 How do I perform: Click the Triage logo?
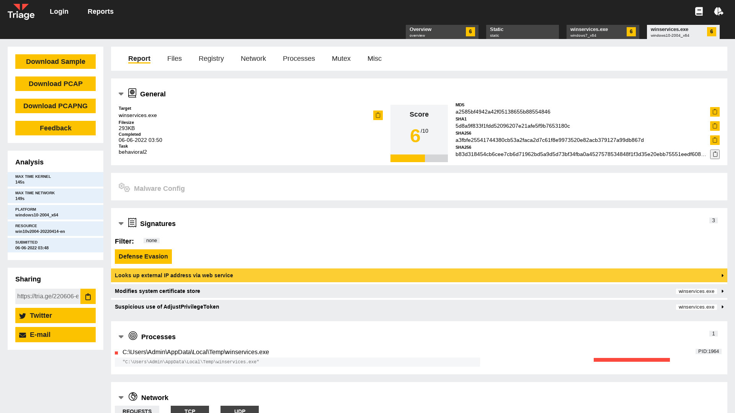pyautogui.click(x=21, y=11)
